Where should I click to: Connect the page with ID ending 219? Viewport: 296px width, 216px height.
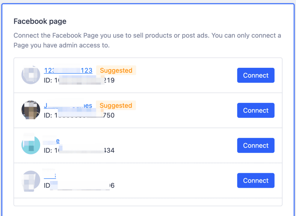coord(256,75)
